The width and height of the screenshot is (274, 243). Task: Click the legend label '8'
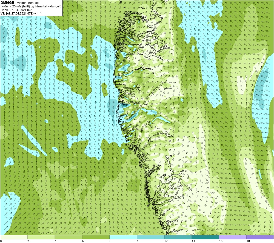click(x=110, y=241)
